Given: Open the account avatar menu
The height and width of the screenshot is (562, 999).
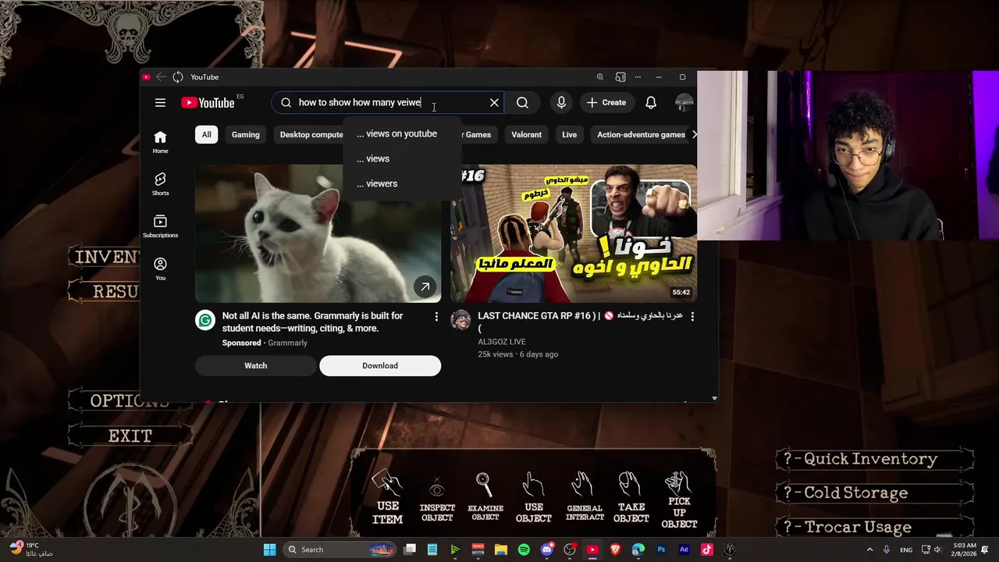Looking at the screenshot, I should [x=684, y=102].
